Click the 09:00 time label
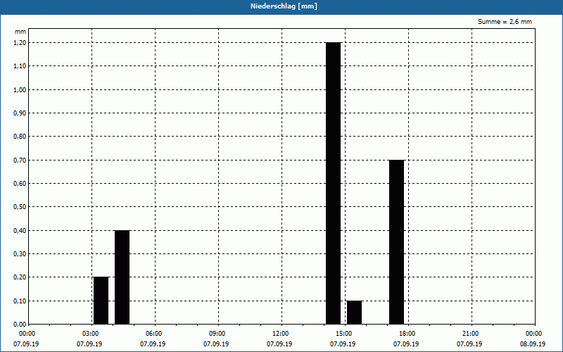 [x=217, y=334]
